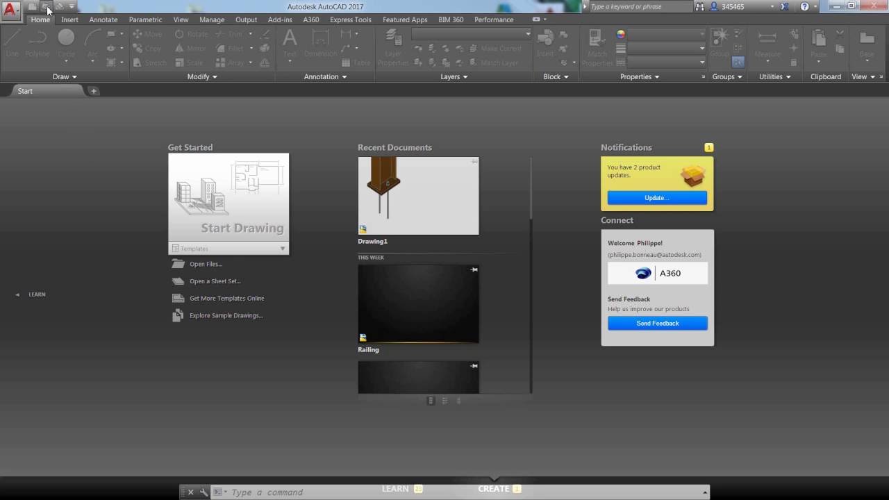Image resolution: width=889 pixels, height=500 pixels.
Task: Click the command line wrench customize icon
Action: click(x=203, y=492)
